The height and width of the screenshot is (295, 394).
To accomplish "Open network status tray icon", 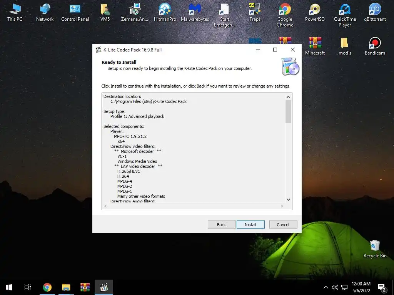I will coord(344,287).
